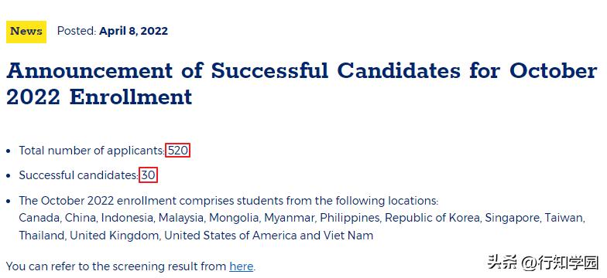Click Republic of Korea in the list

coord(432,218)
